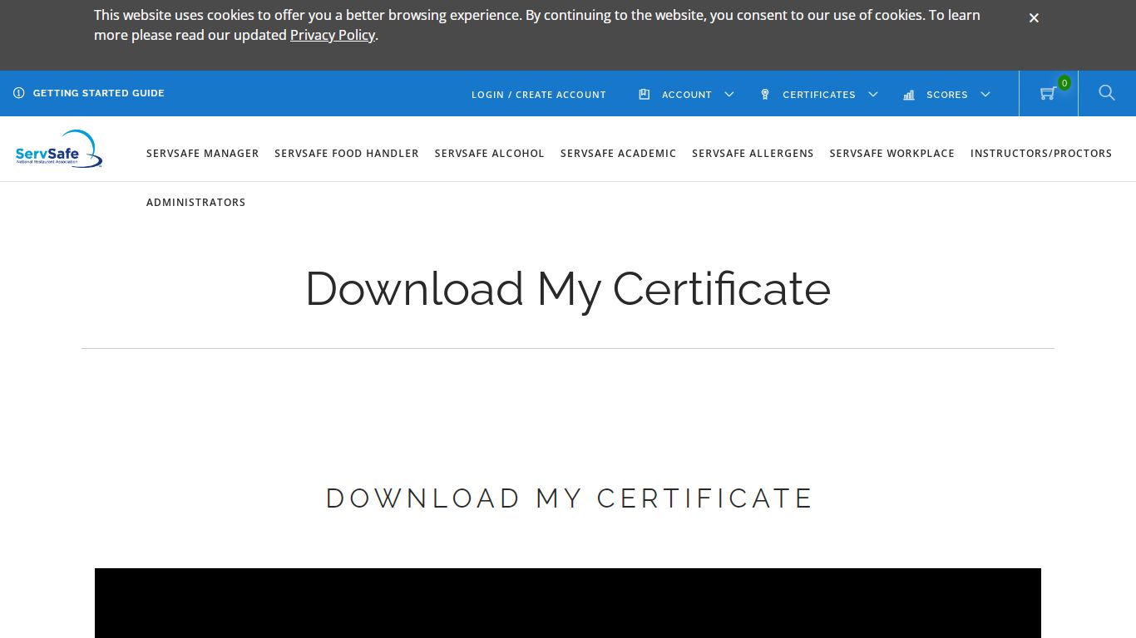
Task: Navigate to ServSafe Allergens
Action: pos(753,154)
